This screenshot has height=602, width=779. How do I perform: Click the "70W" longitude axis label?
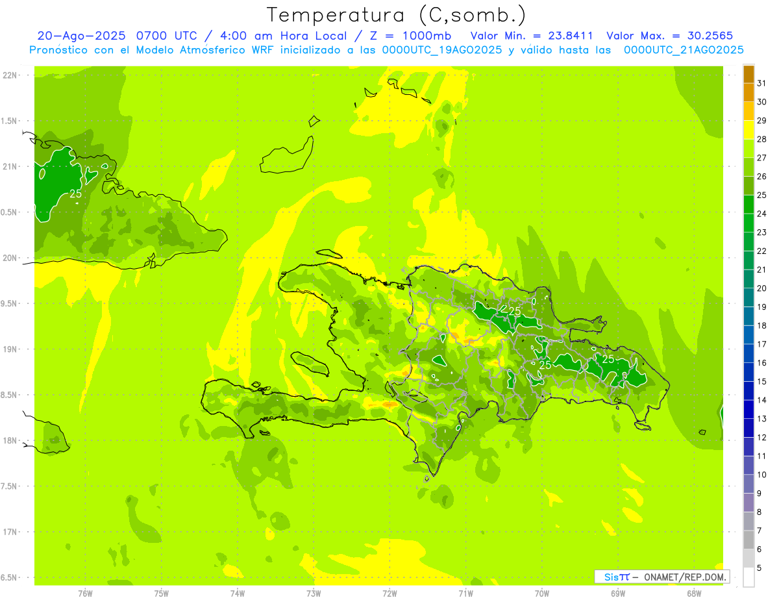point(542,594)
